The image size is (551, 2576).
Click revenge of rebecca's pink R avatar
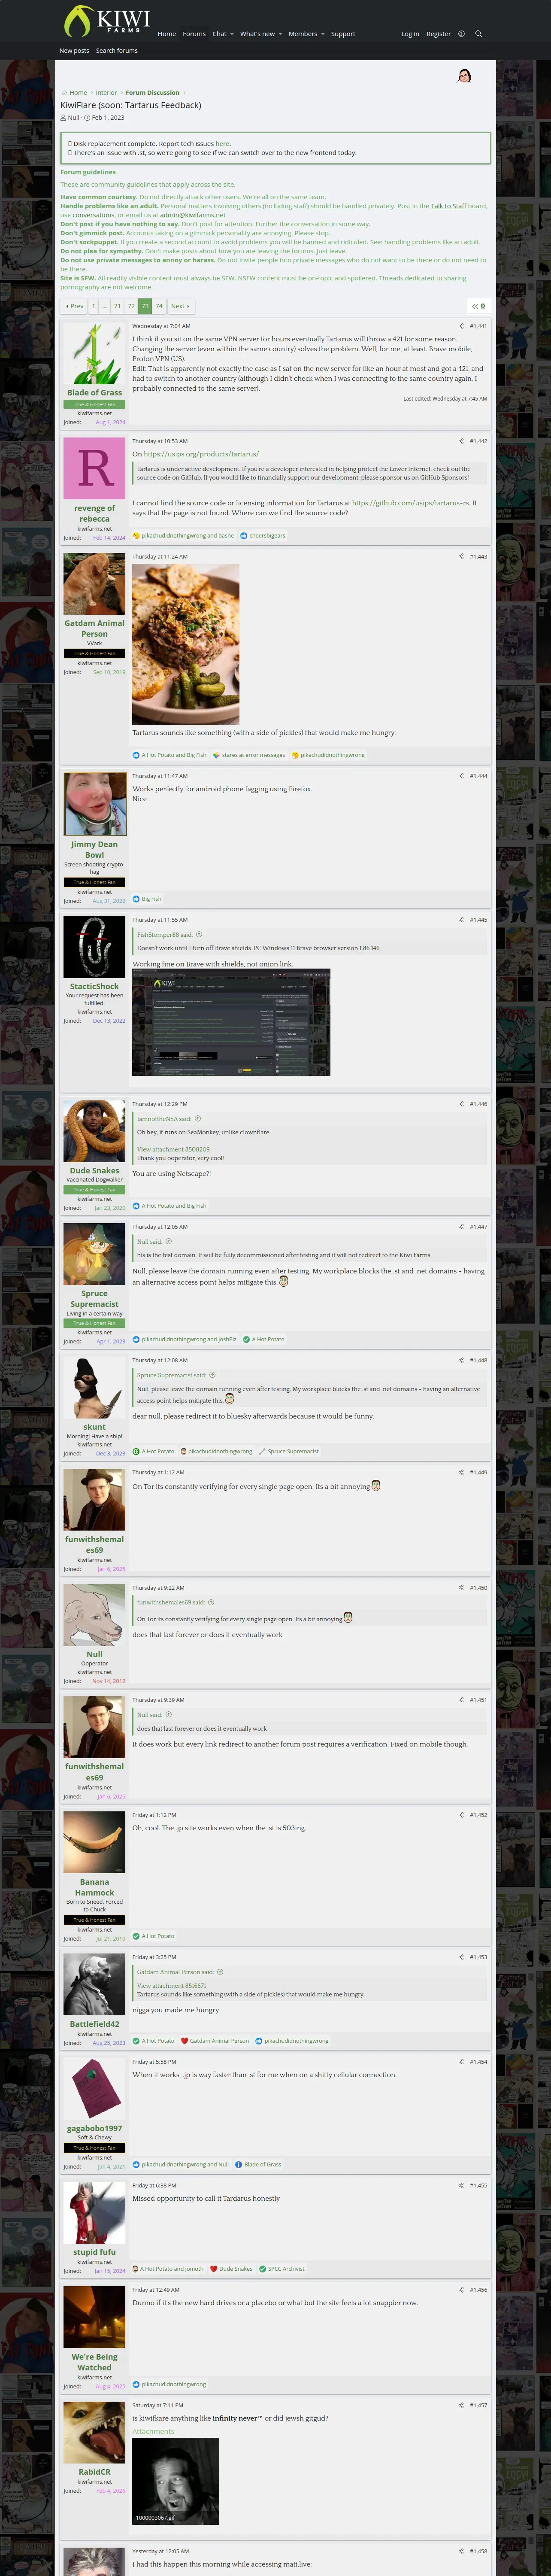[x=94, y=468]
